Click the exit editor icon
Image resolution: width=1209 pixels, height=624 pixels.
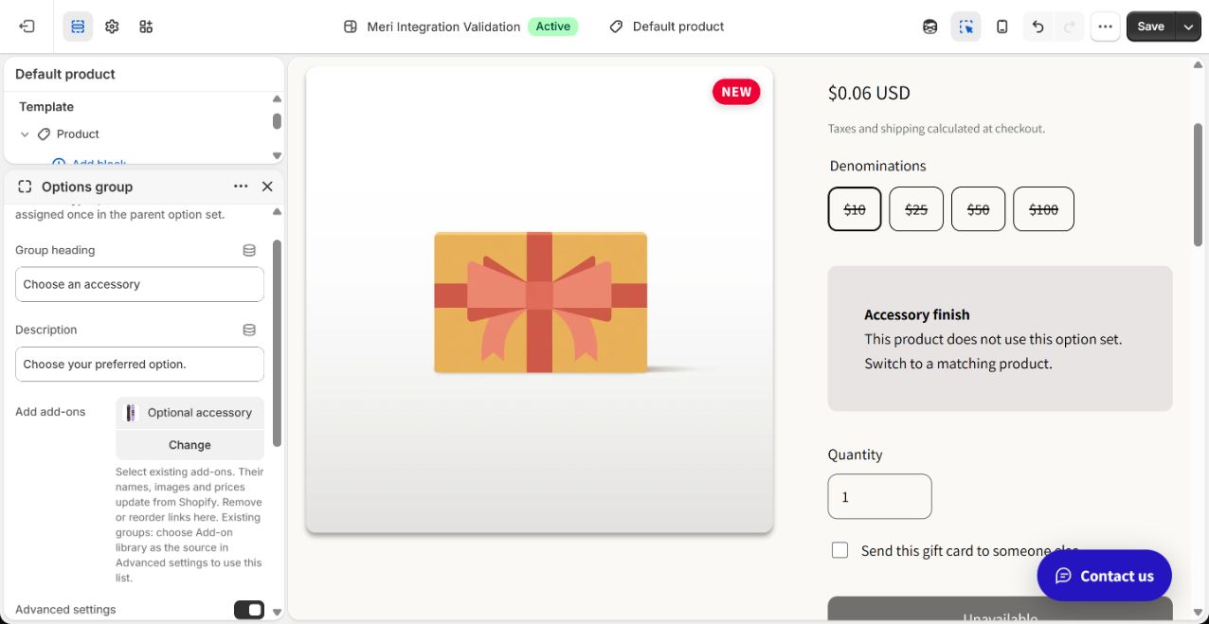click(x=27, y=27)
